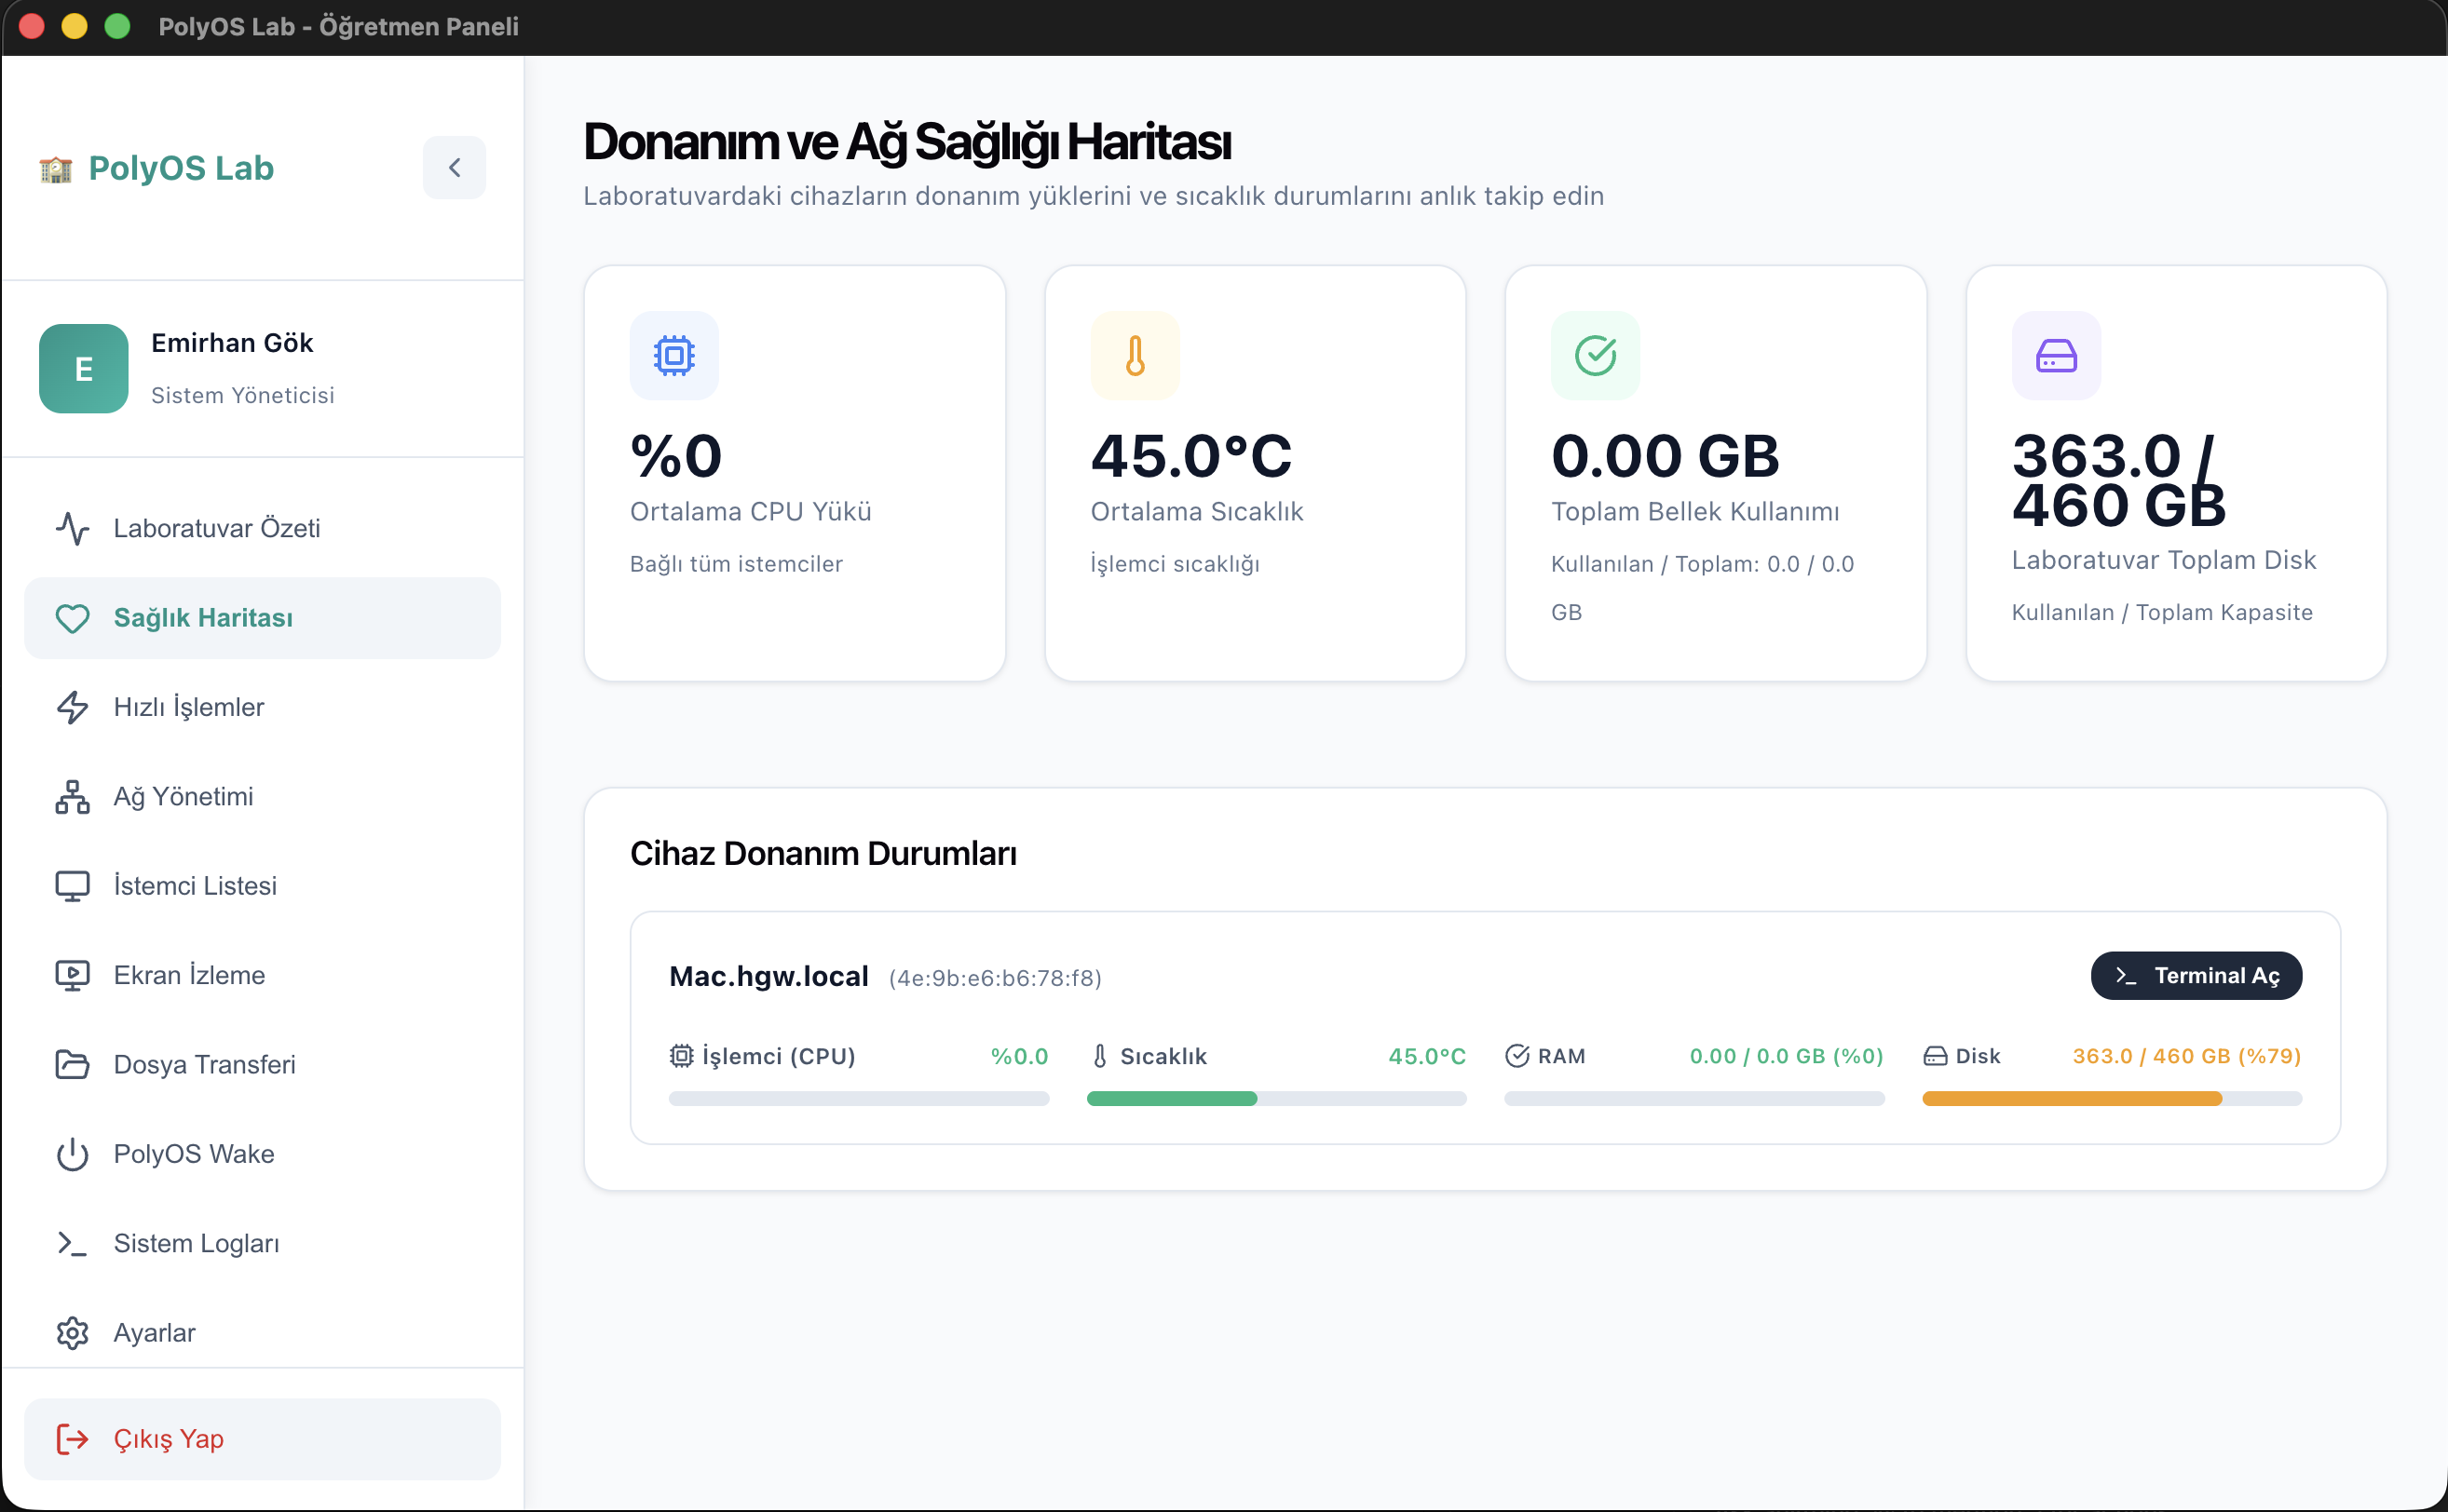Image resolution: width=2448 pixels, height=1512 pixels.
Task: Click the 45.0°C average temperature value
Action: (x=1191, y=456)
